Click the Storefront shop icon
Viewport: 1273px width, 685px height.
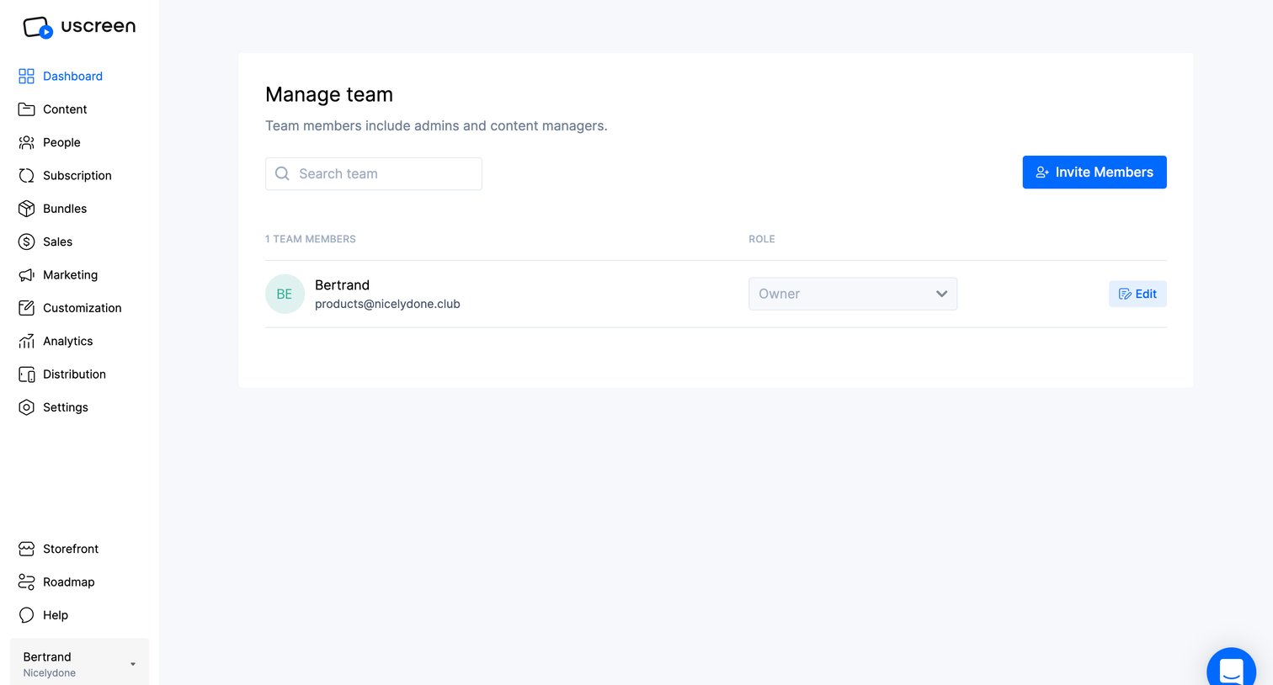click(x=27, y=549)
